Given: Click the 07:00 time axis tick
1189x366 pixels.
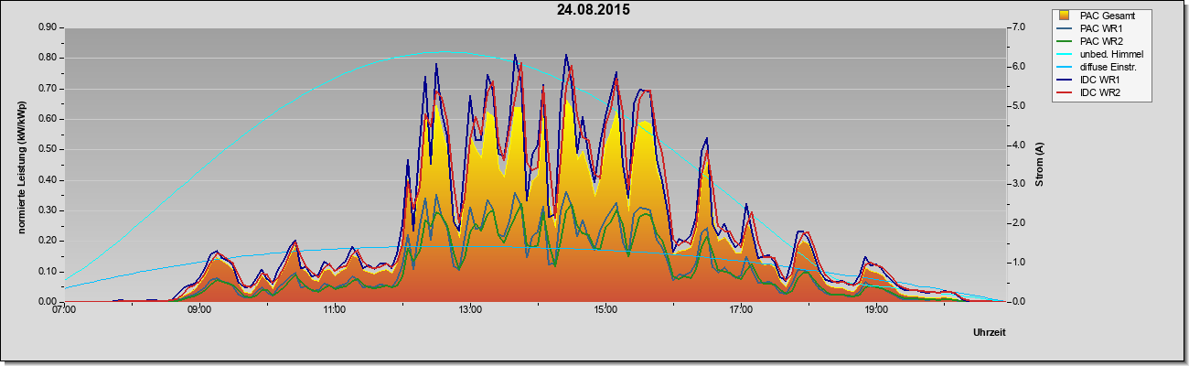Looking at the screenshot, I should pos(64,310).
